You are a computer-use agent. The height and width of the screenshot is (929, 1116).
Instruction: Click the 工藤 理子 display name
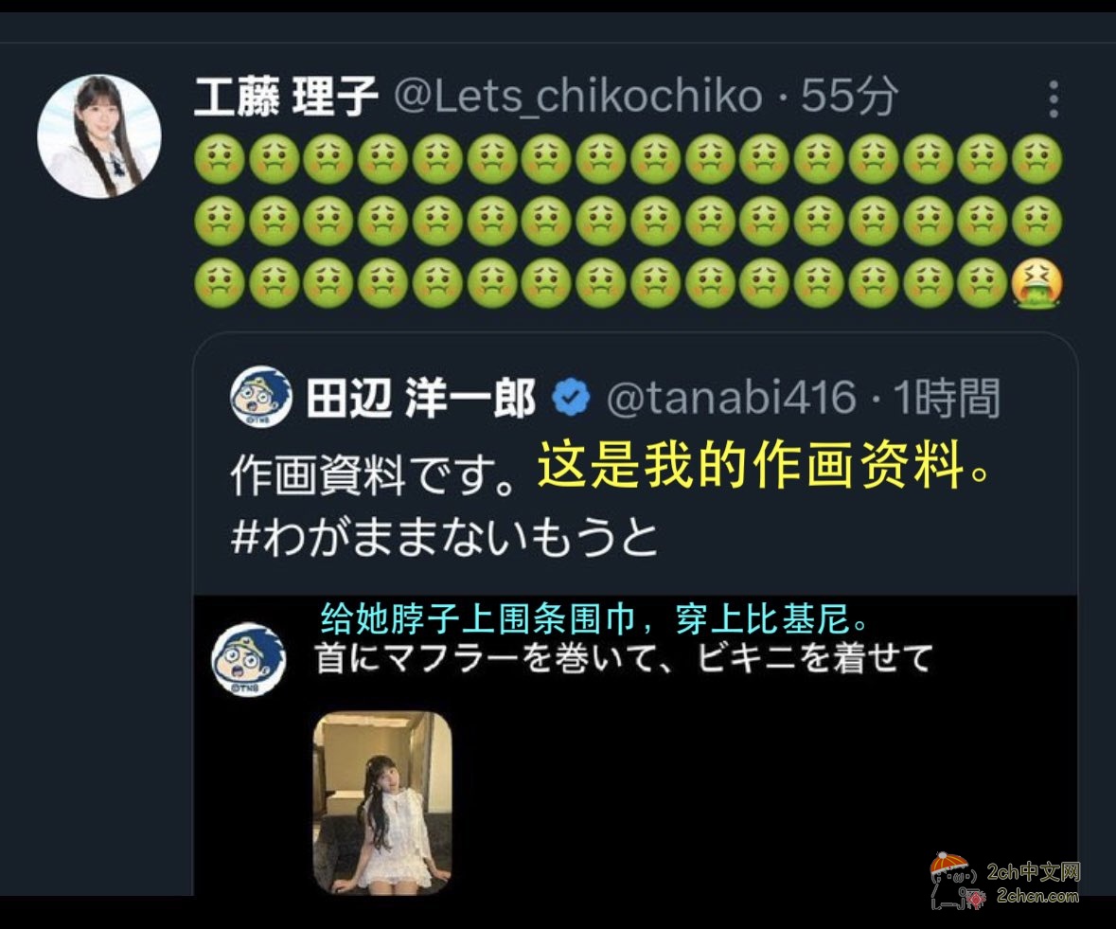[286, 96]
